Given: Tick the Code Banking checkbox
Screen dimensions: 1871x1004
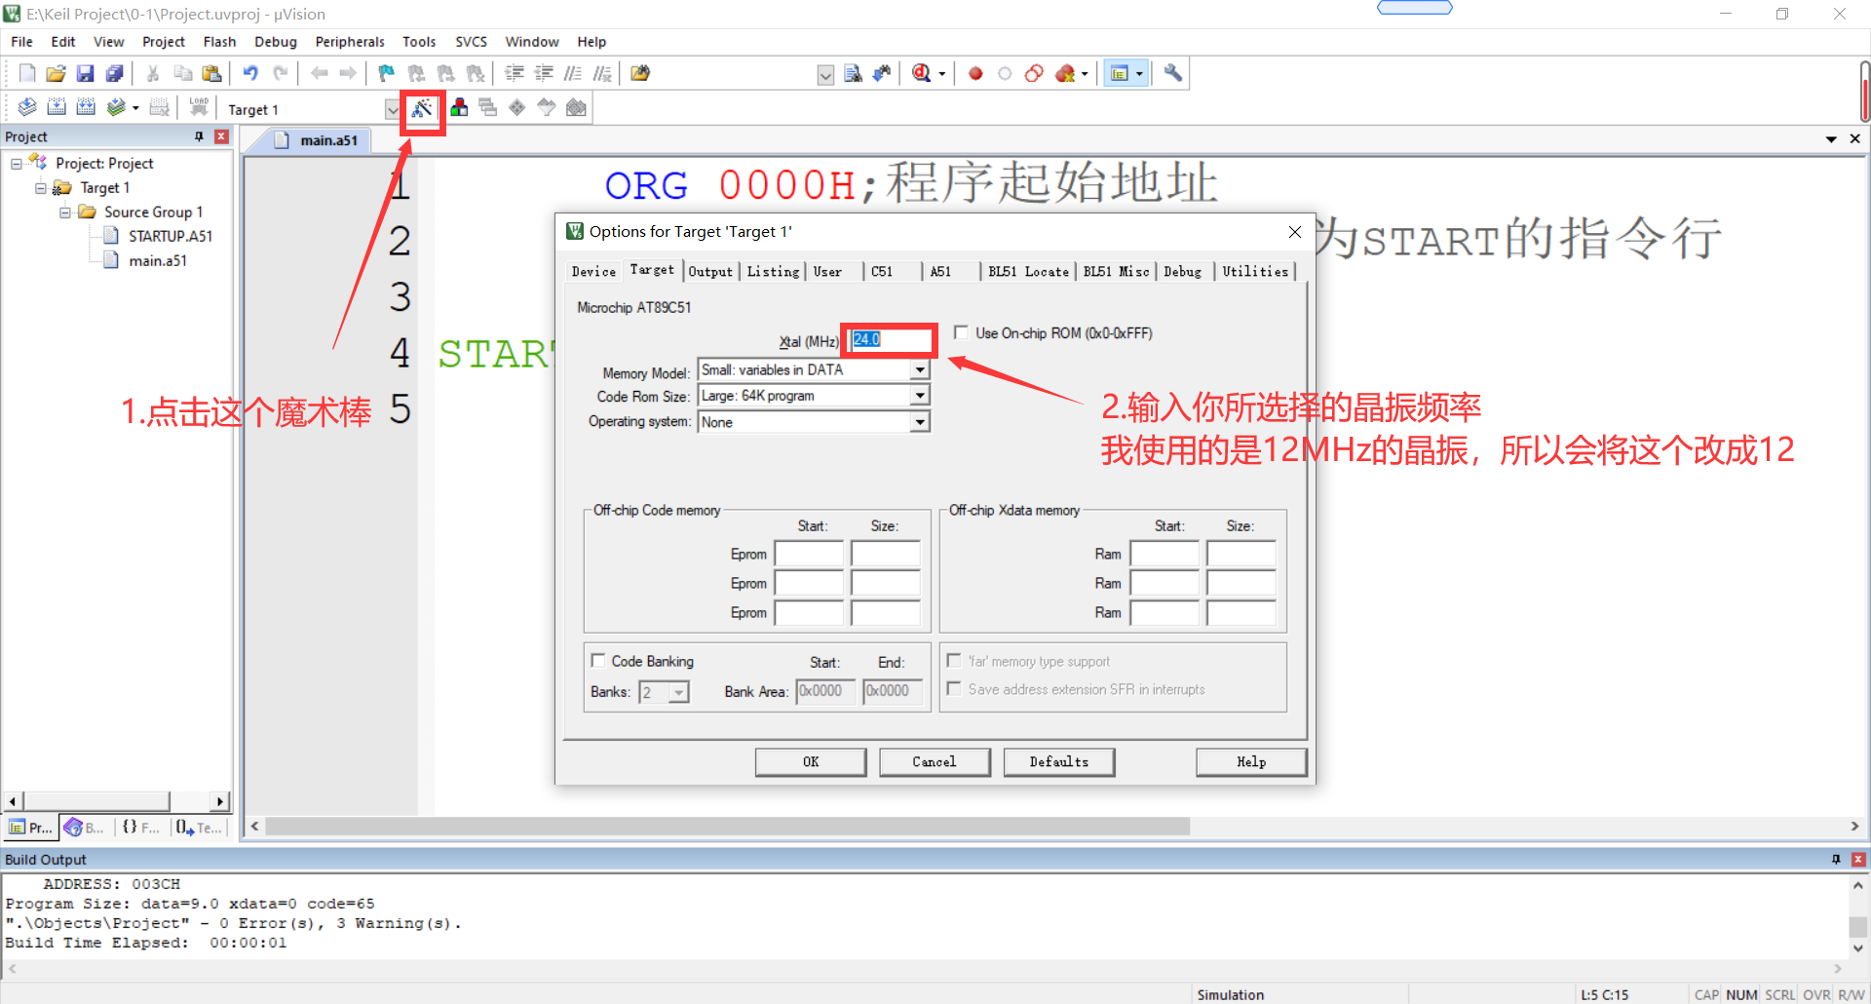Looking at the screenshot, I should tap(598, 660).
